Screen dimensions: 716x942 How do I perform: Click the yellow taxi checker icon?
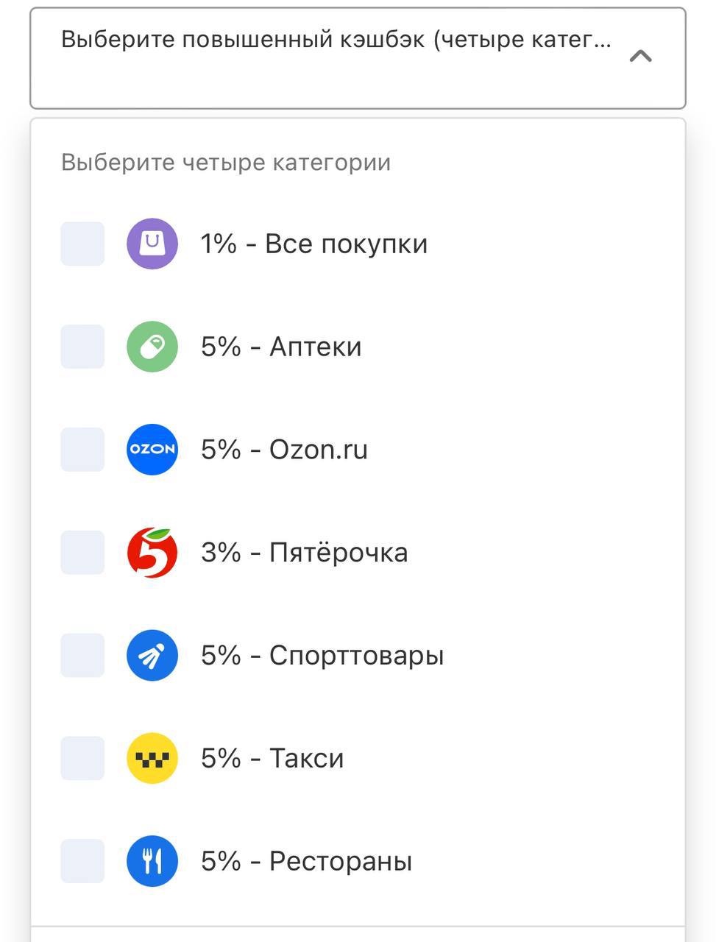(x=152, y=759)
